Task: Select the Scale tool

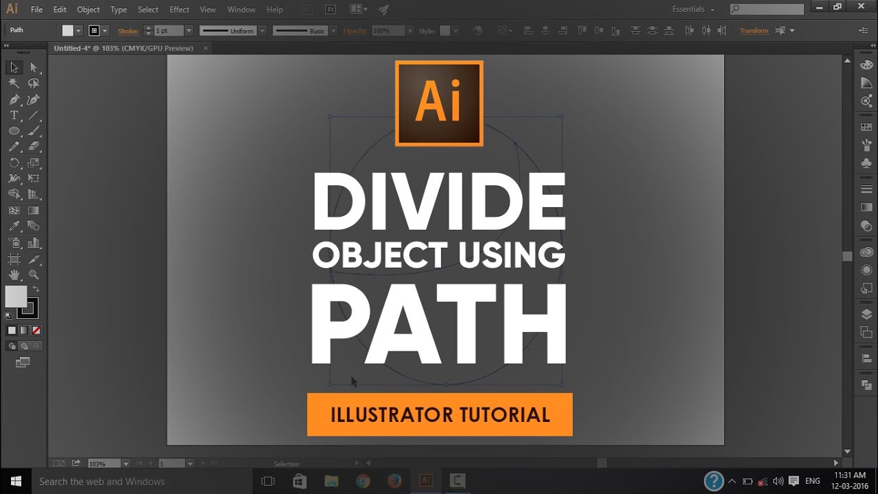Action: (34, 163)
